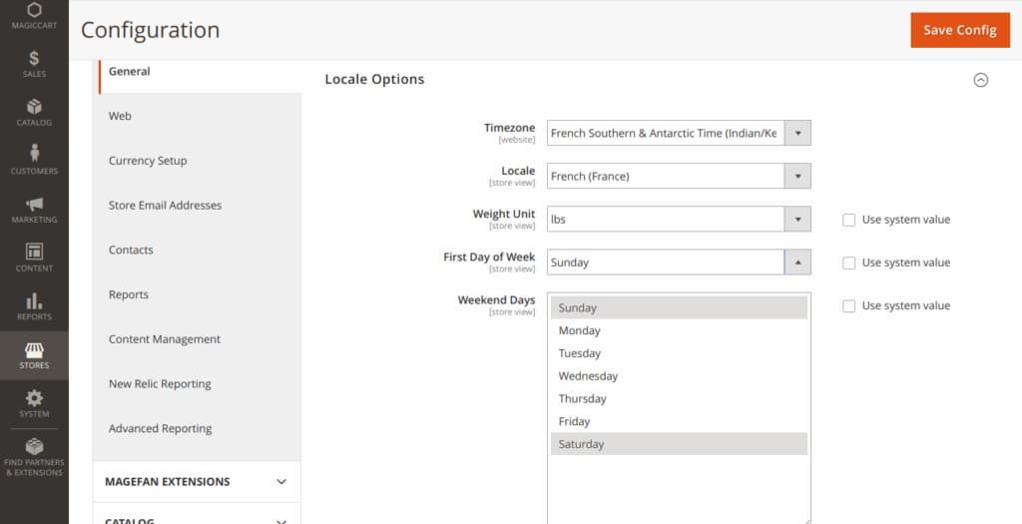This screenshot has width=1022, height=524.
Task: Open the Sales menu icon
Action: point(34,63)
